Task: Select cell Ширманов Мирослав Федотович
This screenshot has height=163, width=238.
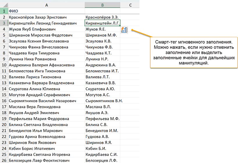Action: point(46,35)
